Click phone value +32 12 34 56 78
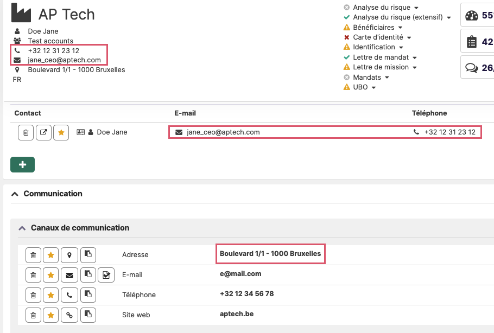Viewport: 494px width, 333px height. click(246, 294)
